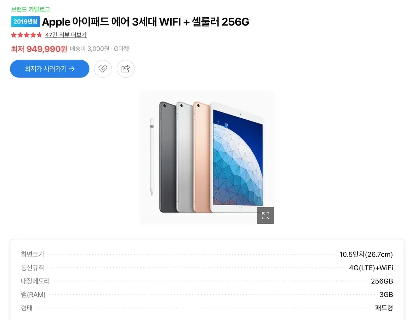Click the share icon button

pos(126,69)
